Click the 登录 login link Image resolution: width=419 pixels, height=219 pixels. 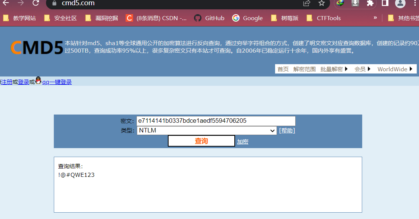pyautogui.click(x=24, y=82)
